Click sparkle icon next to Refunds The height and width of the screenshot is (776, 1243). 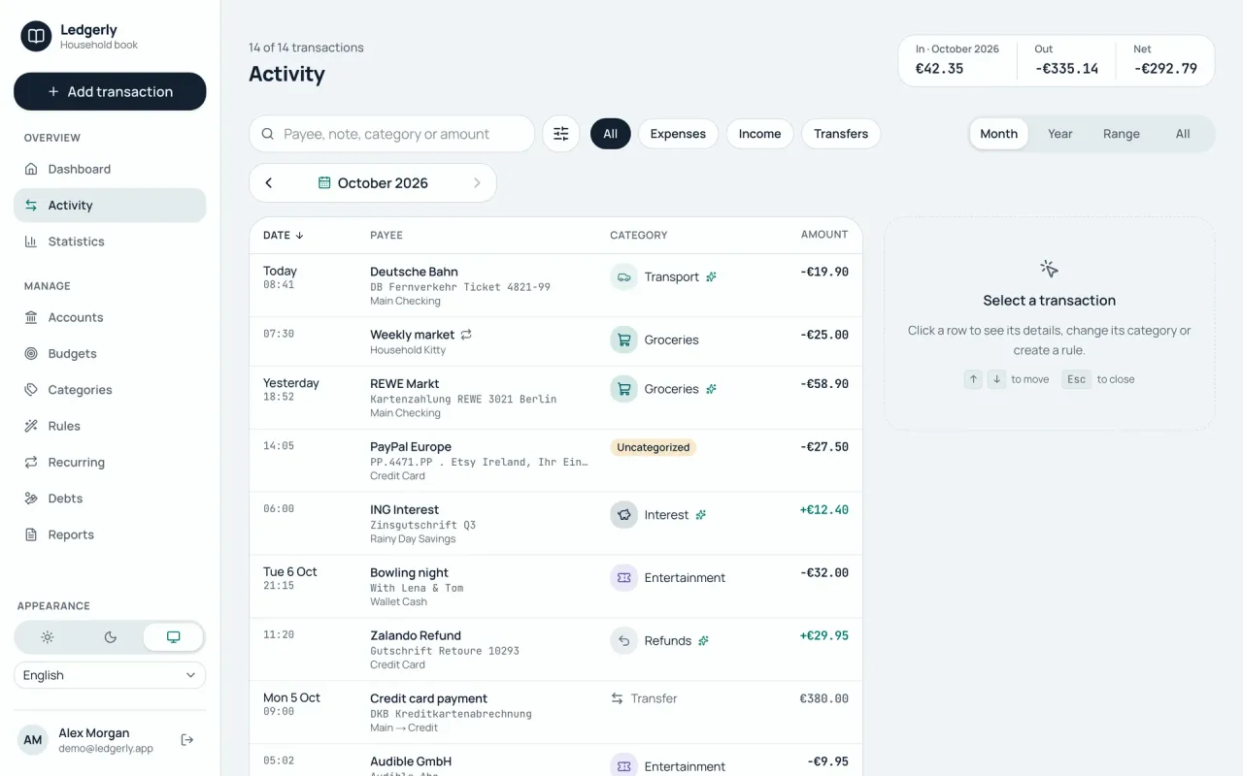[x=703, y=641]
